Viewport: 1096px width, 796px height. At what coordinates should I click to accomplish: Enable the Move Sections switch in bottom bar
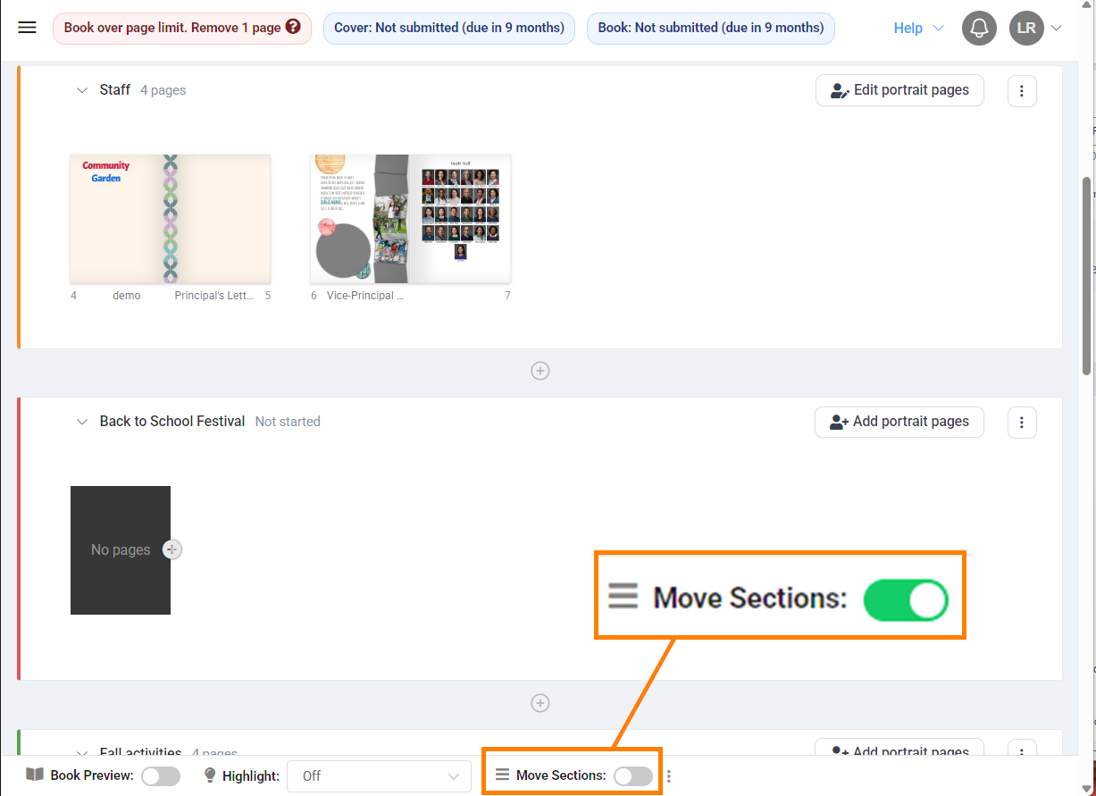(633, 776)
